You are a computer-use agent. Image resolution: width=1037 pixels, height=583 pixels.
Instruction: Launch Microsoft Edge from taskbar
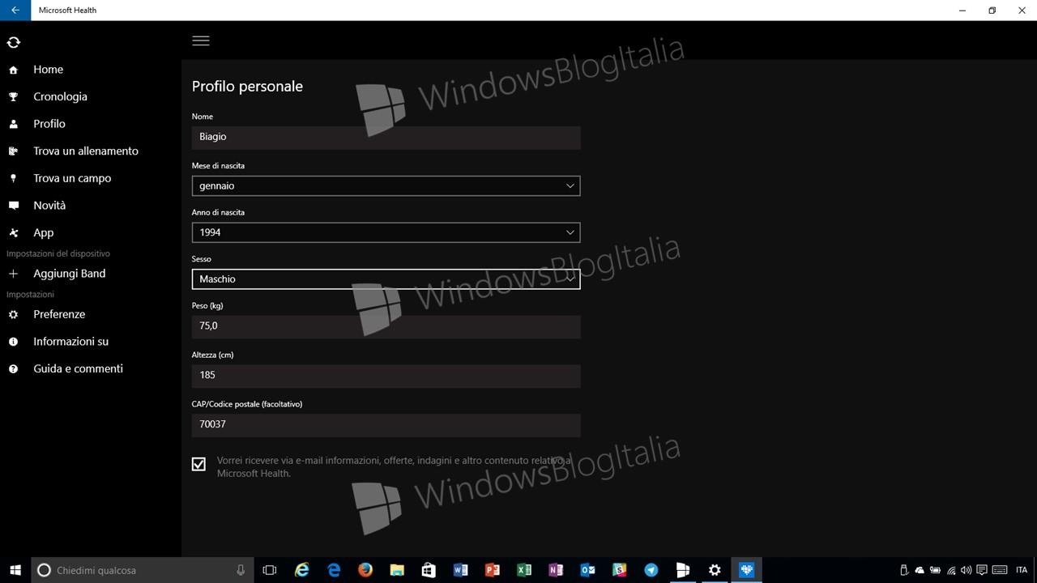pyautogui.click(x=334, y=570)
